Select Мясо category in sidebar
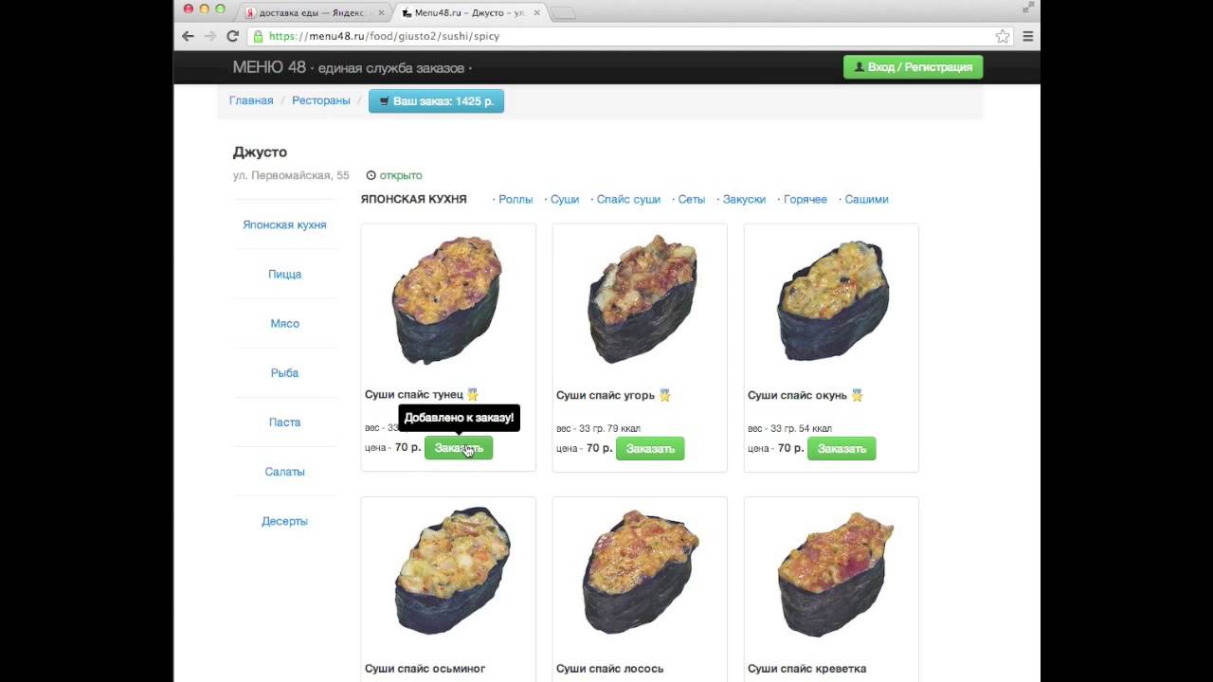The width and height of the screenshot is (1213, 682). (284, 323)
